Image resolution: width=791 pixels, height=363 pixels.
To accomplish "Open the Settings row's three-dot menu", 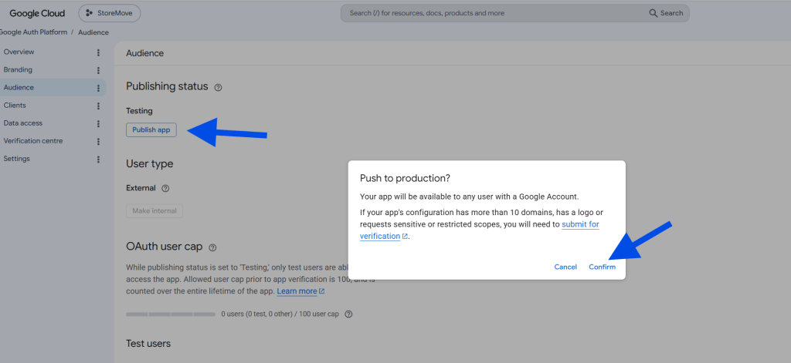I will pyautogui.click(x=98, y=159).
